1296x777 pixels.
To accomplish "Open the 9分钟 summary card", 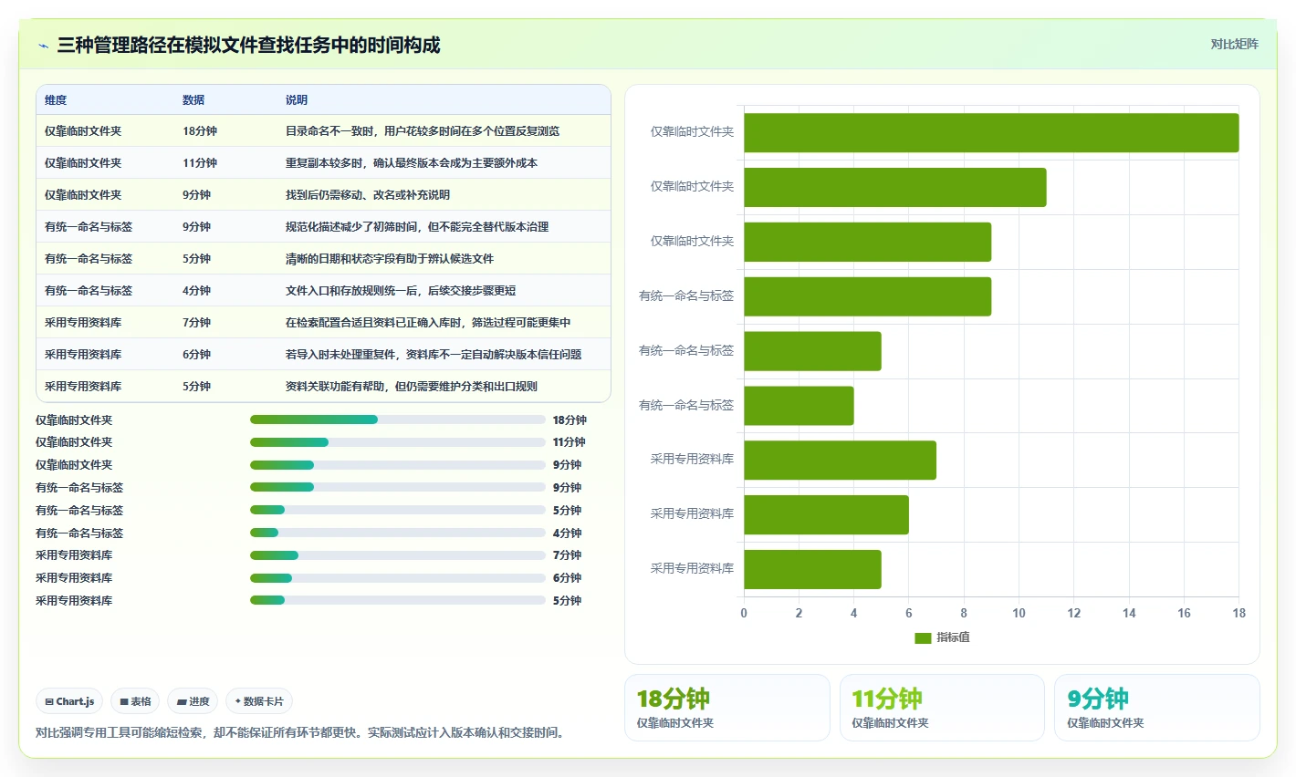I will click(x=1157, y=708).
